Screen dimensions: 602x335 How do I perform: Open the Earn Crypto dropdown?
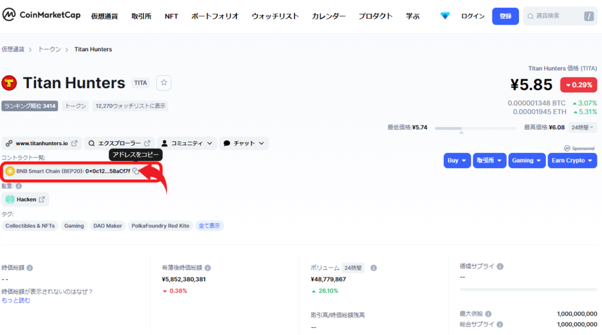click(572, 160)
